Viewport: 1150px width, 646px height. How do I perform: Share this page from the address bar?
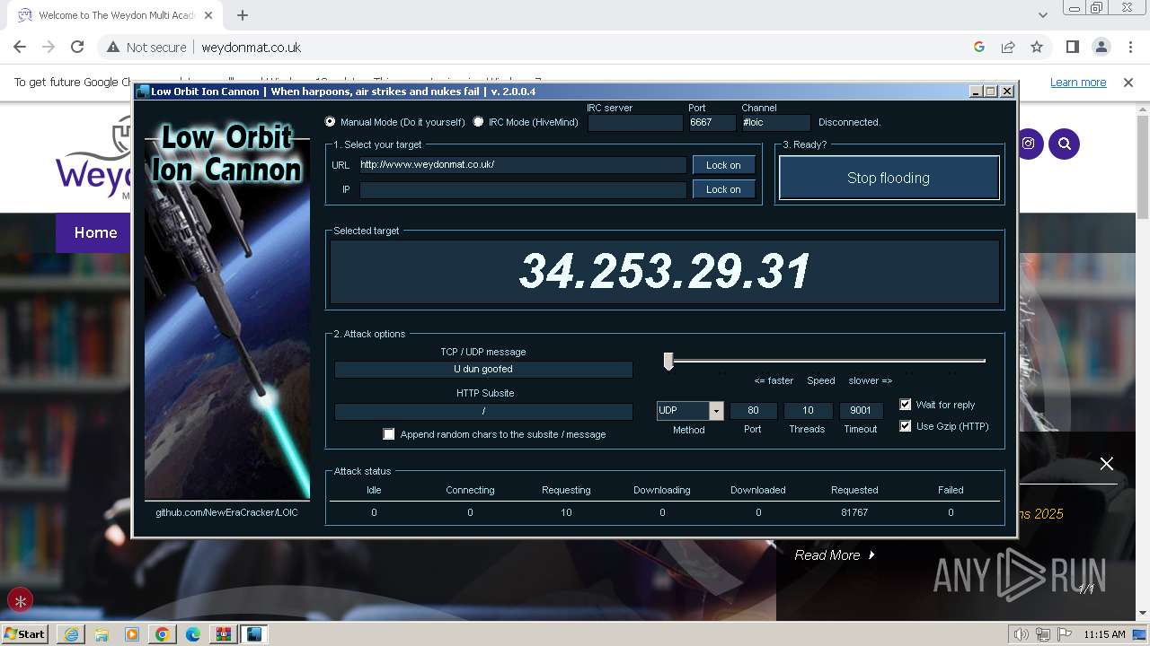(1008, 47)
